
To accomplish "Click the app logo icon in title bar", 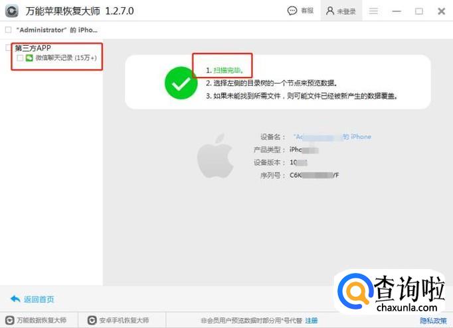I will coord(11,11).
